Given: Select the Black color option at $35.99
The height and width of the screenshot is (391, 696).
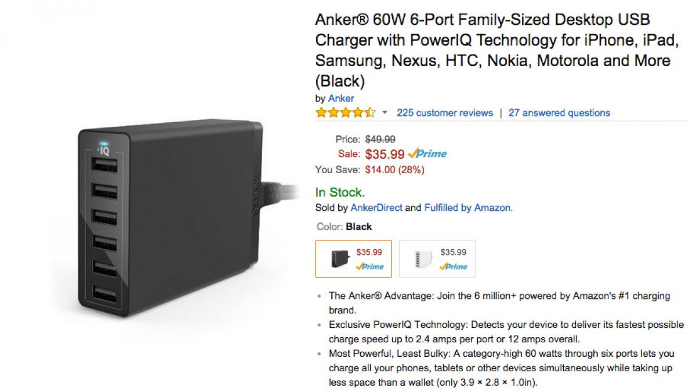Looking at the screenshot, I should (353, 259).
